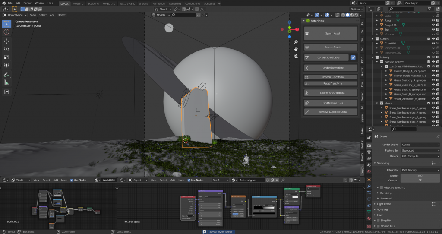Image resolution: width=442 pixels, height=234 pixels.
Task: Open the Render menu
Action: point(27,3)
